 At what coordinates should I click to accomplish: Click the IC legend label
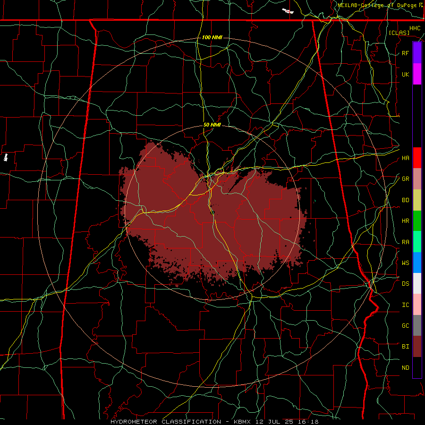coord(405,305)
